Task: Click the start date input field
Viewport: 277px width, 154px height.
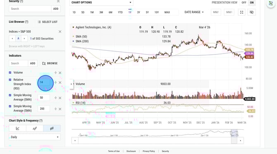Action: click(x=216, y=12)
